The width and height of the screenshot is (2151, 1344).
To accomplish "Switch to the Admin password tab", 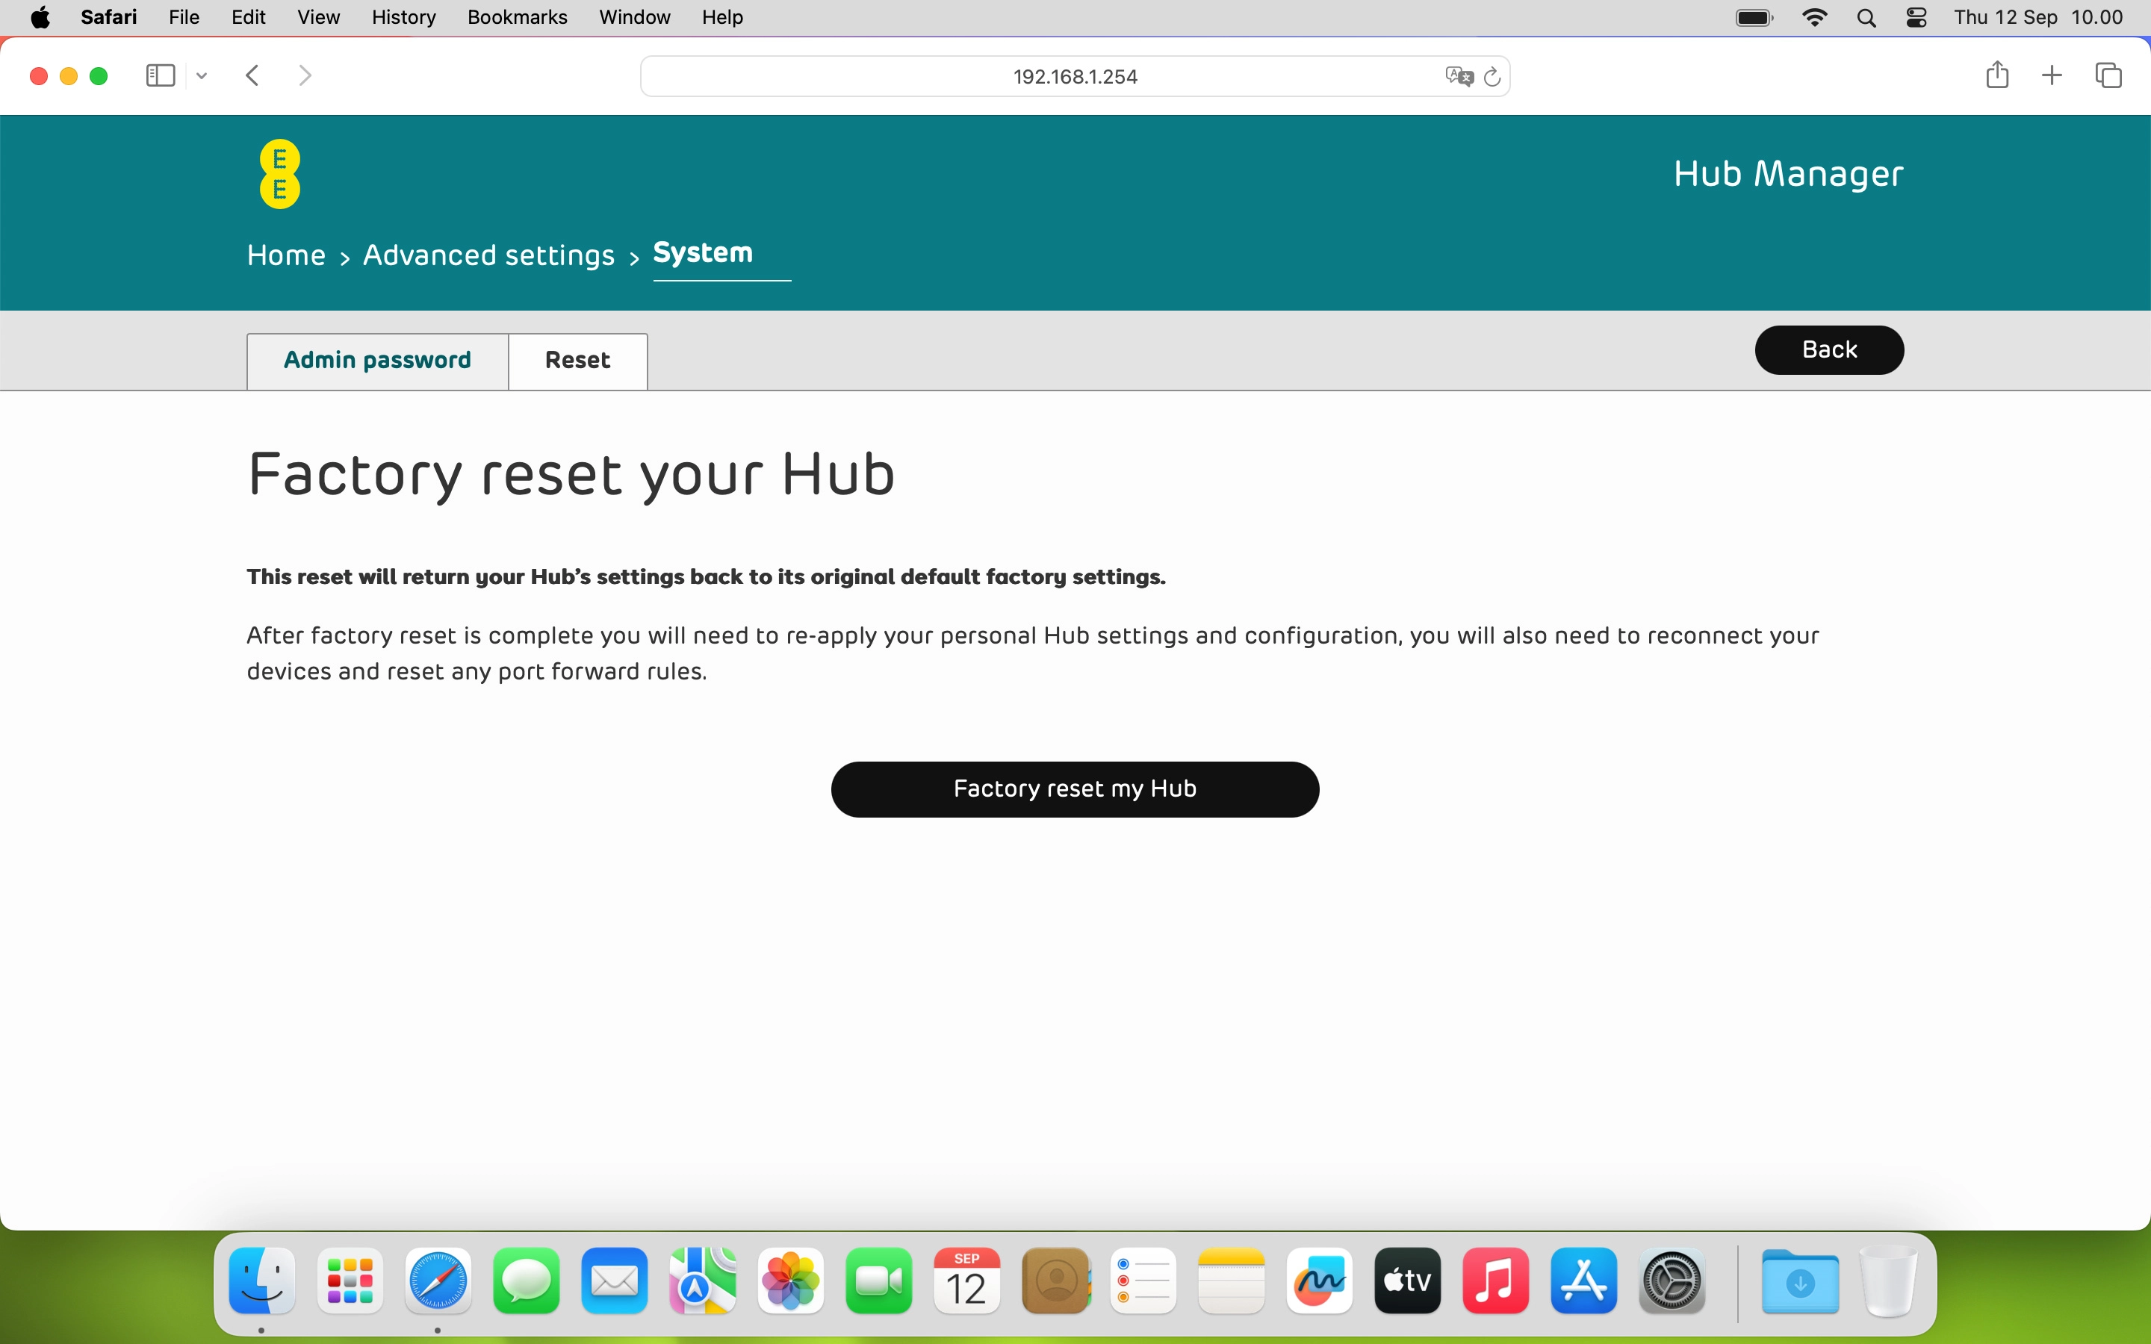I will coord(377,360).
